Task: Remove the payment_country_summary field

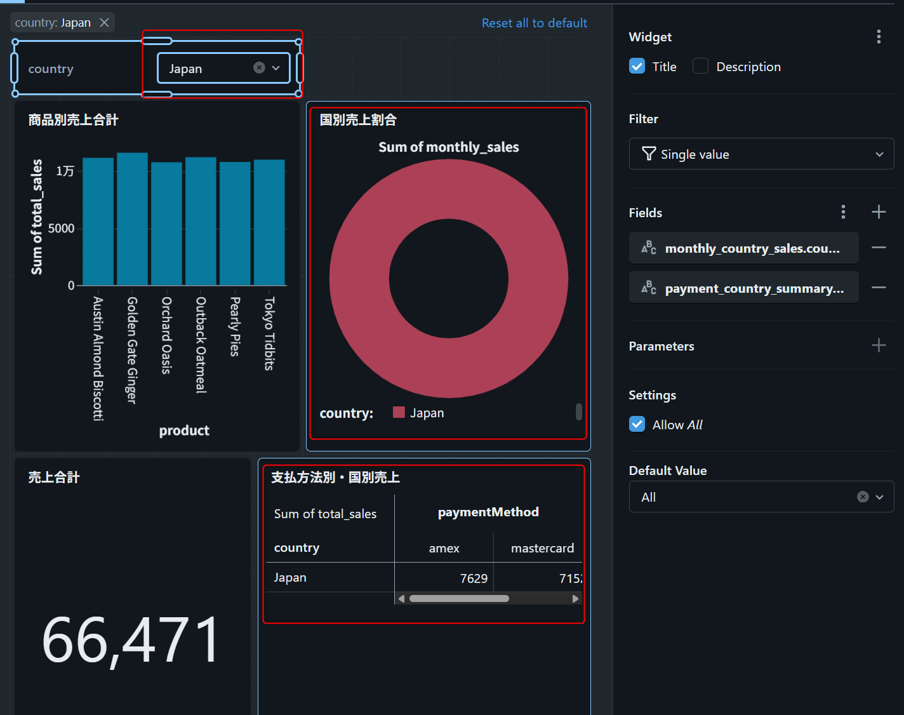Action: coord(879,288)
